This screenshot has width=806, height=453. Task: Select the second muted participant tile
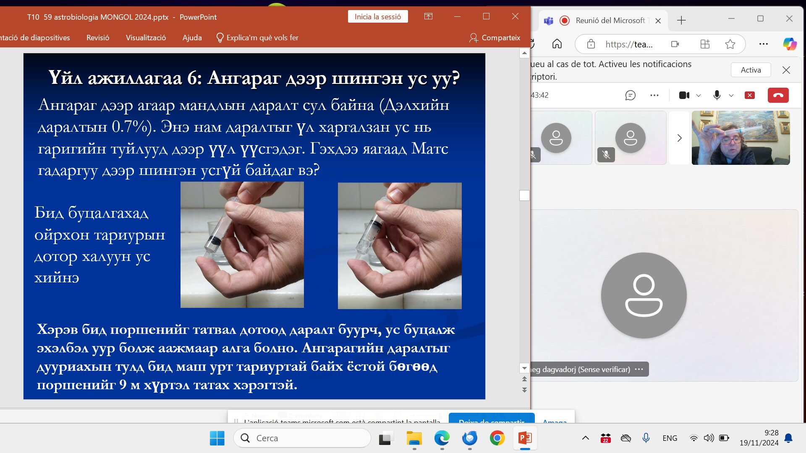631,138
